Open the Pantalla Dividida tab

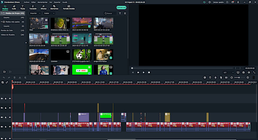click(x=69, y=8)
